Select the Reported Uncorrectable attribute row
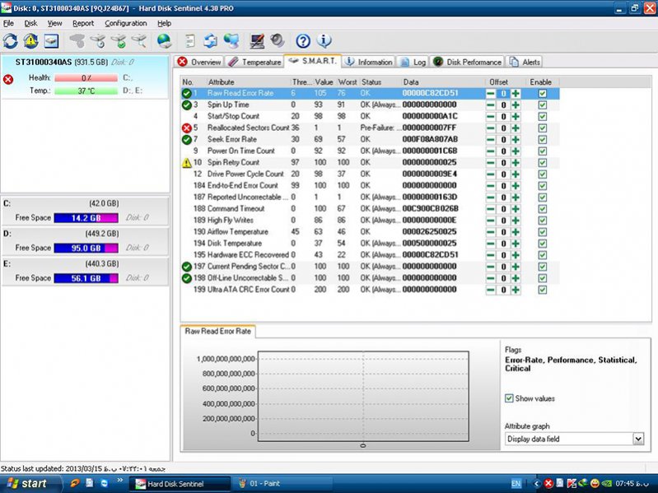 click(x=369, y=198)
